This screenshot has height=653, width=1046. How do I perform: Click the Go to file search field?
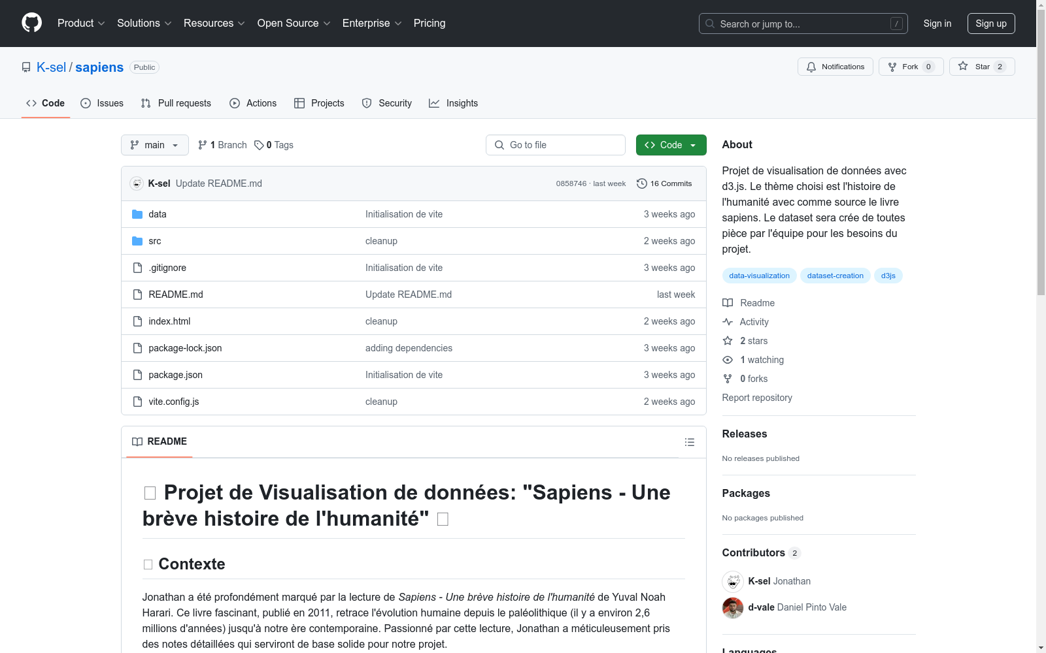point(556,145)
